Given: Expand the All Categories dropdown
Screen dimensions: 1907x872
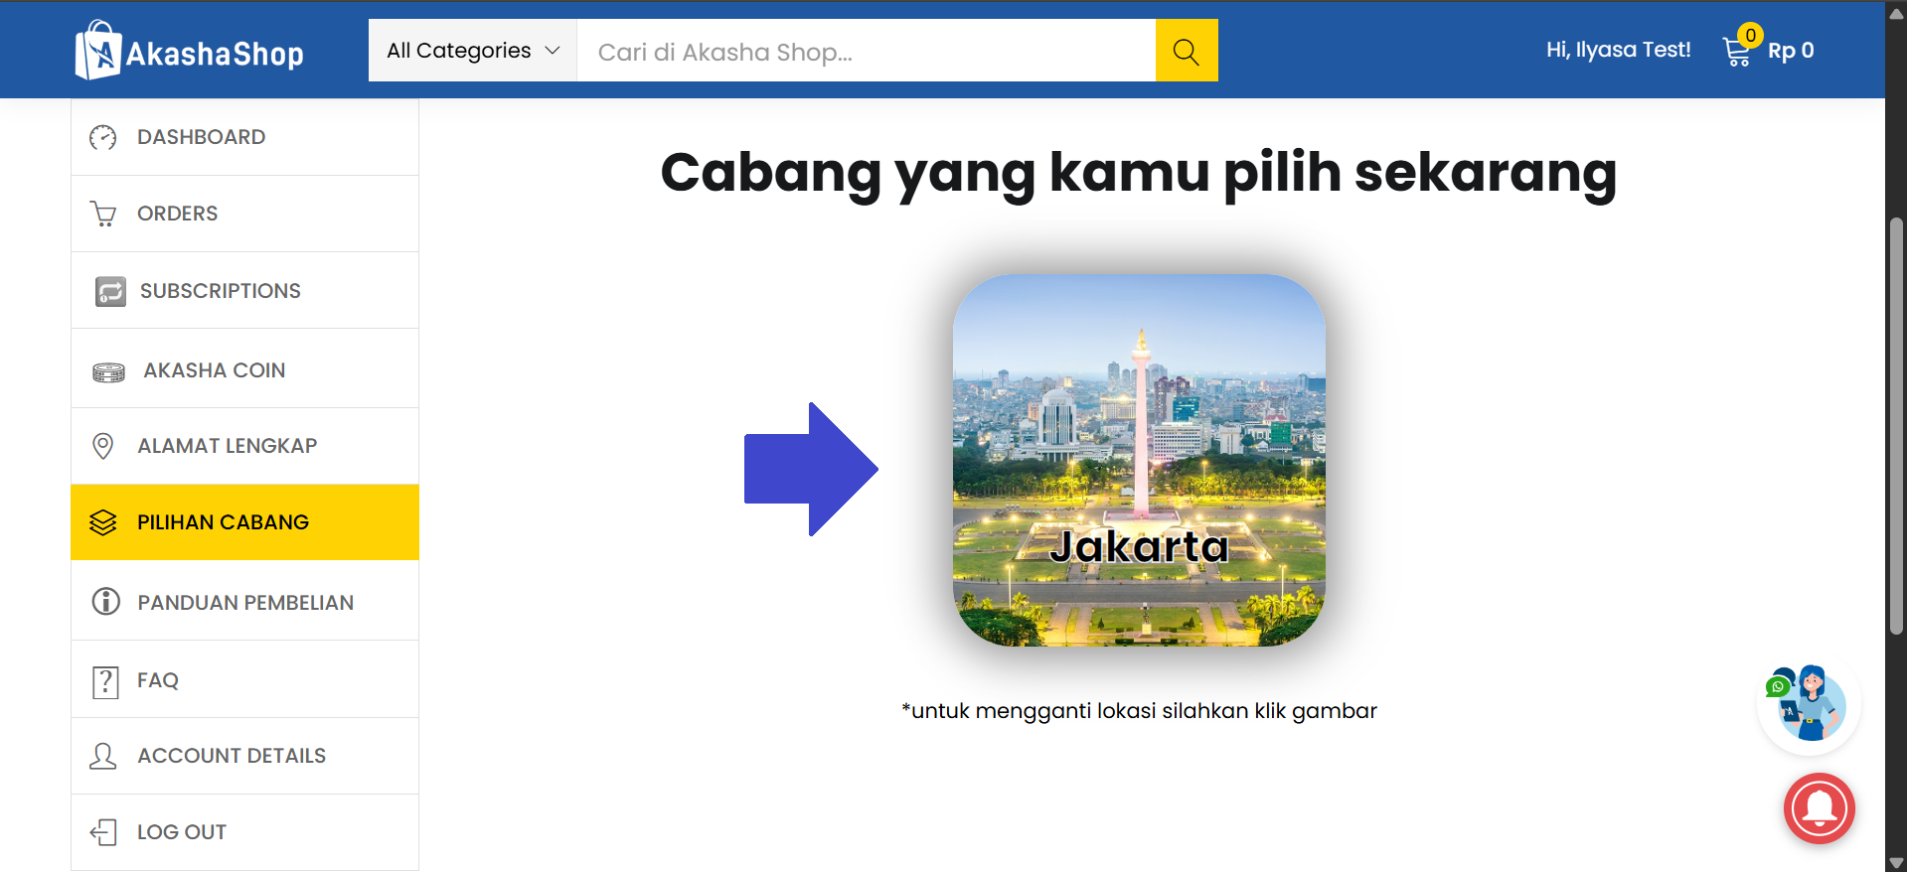Looking at the screenshot, I should (472, 51).
